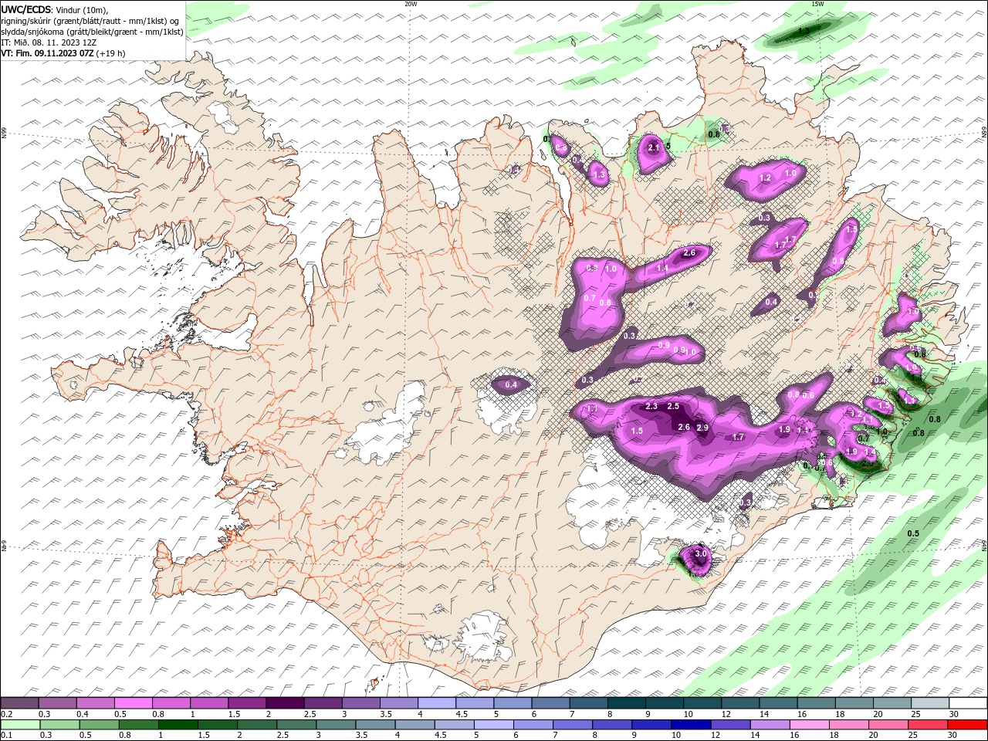988x741 pixels.
Task: Click the '0.5' rain value in the southeast band
Action: (913, 533)
